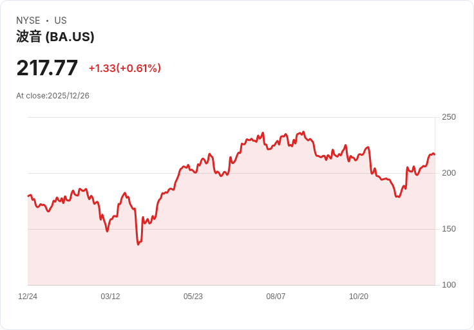
Task: Click the US market label
Action: tap(61, 21)
